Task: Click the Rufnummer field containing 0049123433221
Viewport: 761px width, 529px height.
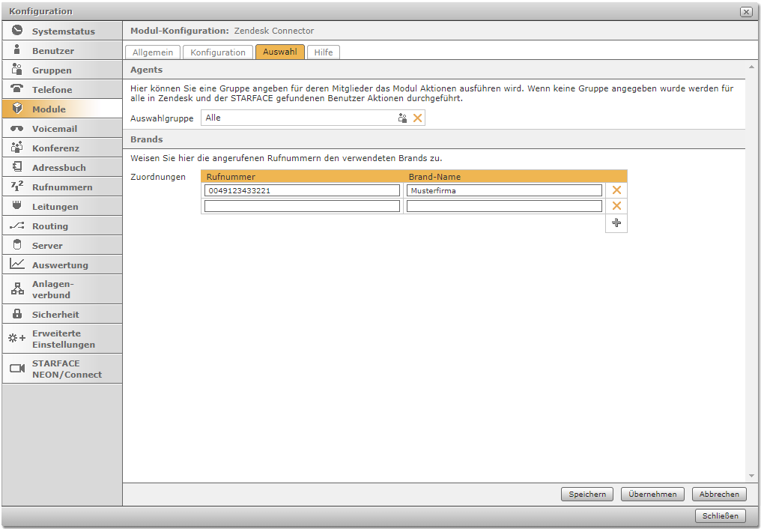Action: pos(302,191)
